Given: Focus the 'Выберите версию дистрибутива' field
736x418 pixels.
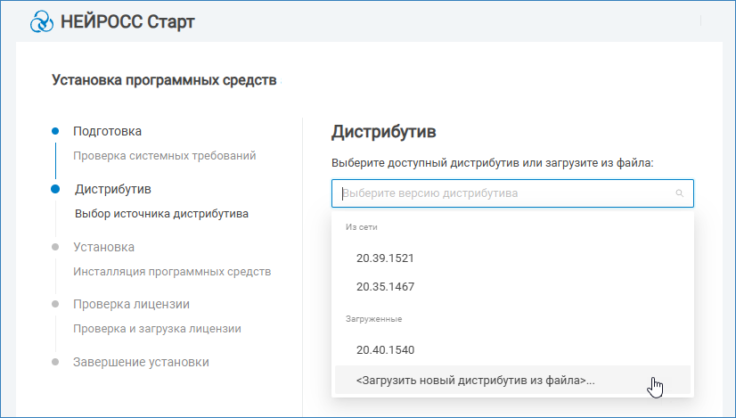Looking at the screenshot, I should (x=503, y=193).
